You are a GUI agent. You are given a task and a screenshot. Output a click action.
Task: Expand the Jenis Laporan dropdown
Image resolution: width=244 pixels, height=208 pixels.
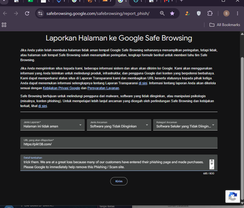53,125
